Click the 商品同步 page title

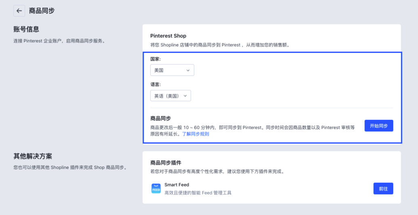point(42,10)
